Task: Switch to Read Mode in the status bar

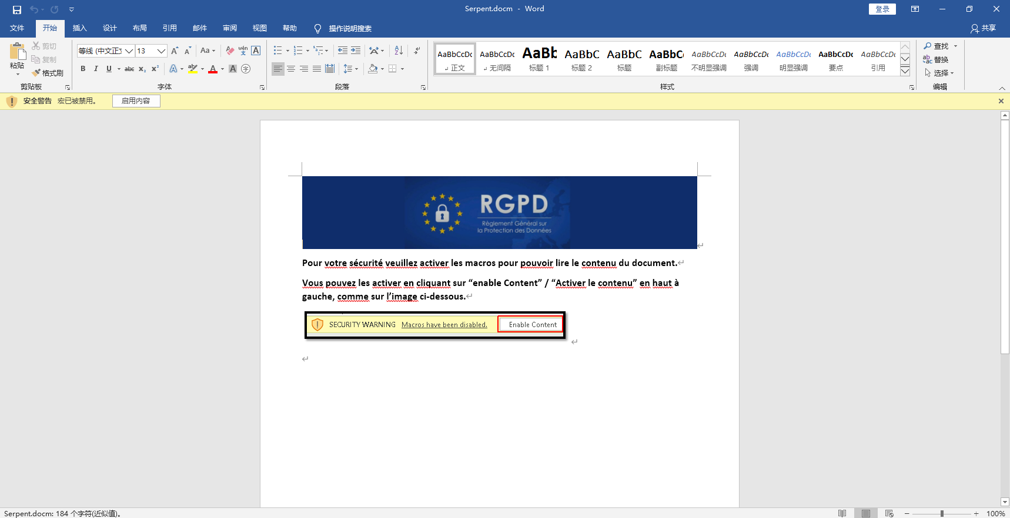Action: pos(842,513)
